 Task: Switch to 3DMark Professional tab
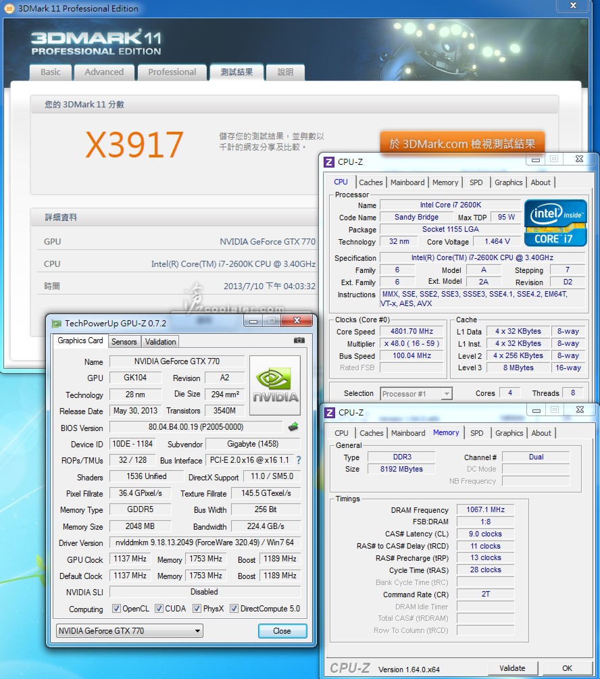172,72
